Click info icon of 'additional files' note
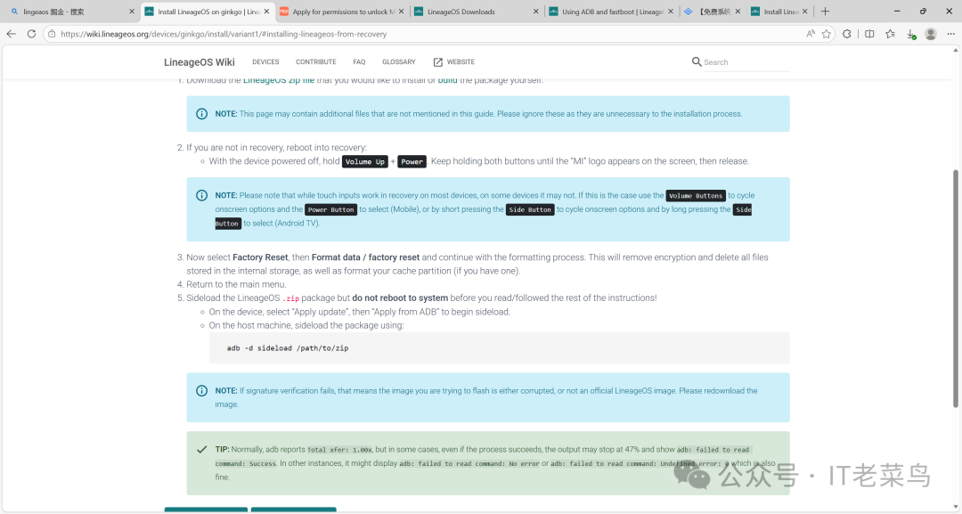The image size is (962, 514). point(201,113)
